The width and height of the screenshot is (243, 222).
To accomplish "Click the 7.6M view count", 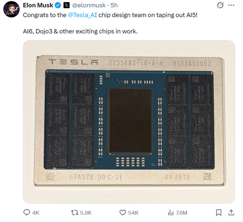I will coord(182,213).
